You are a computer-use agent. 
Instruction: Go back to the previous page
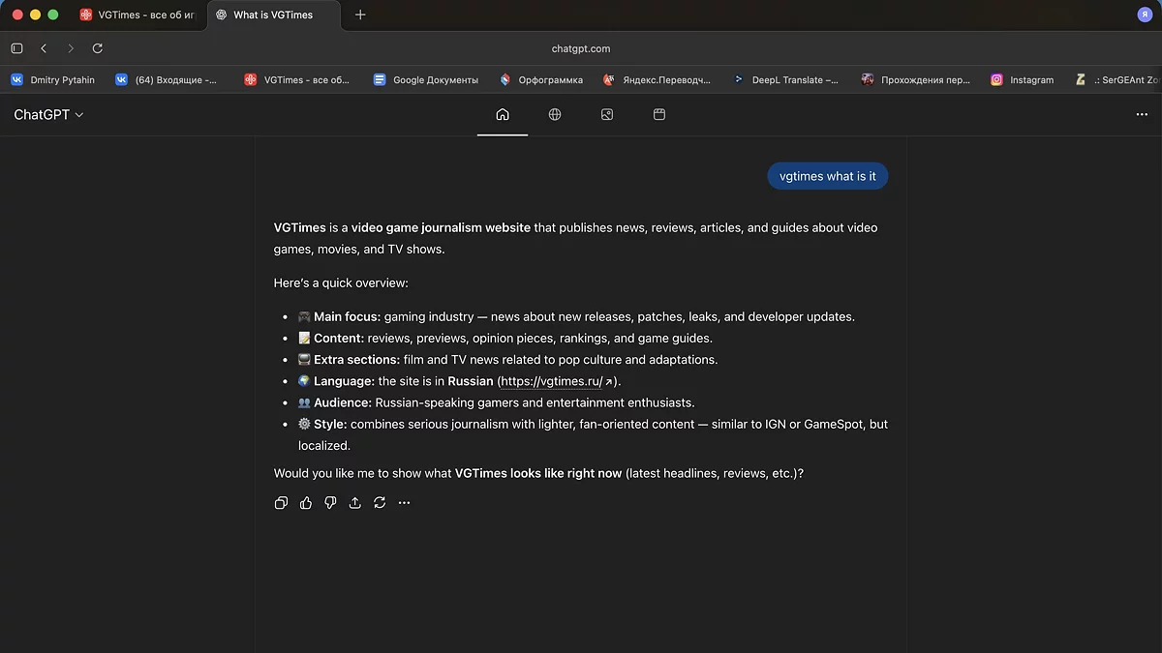coord(44,48)
